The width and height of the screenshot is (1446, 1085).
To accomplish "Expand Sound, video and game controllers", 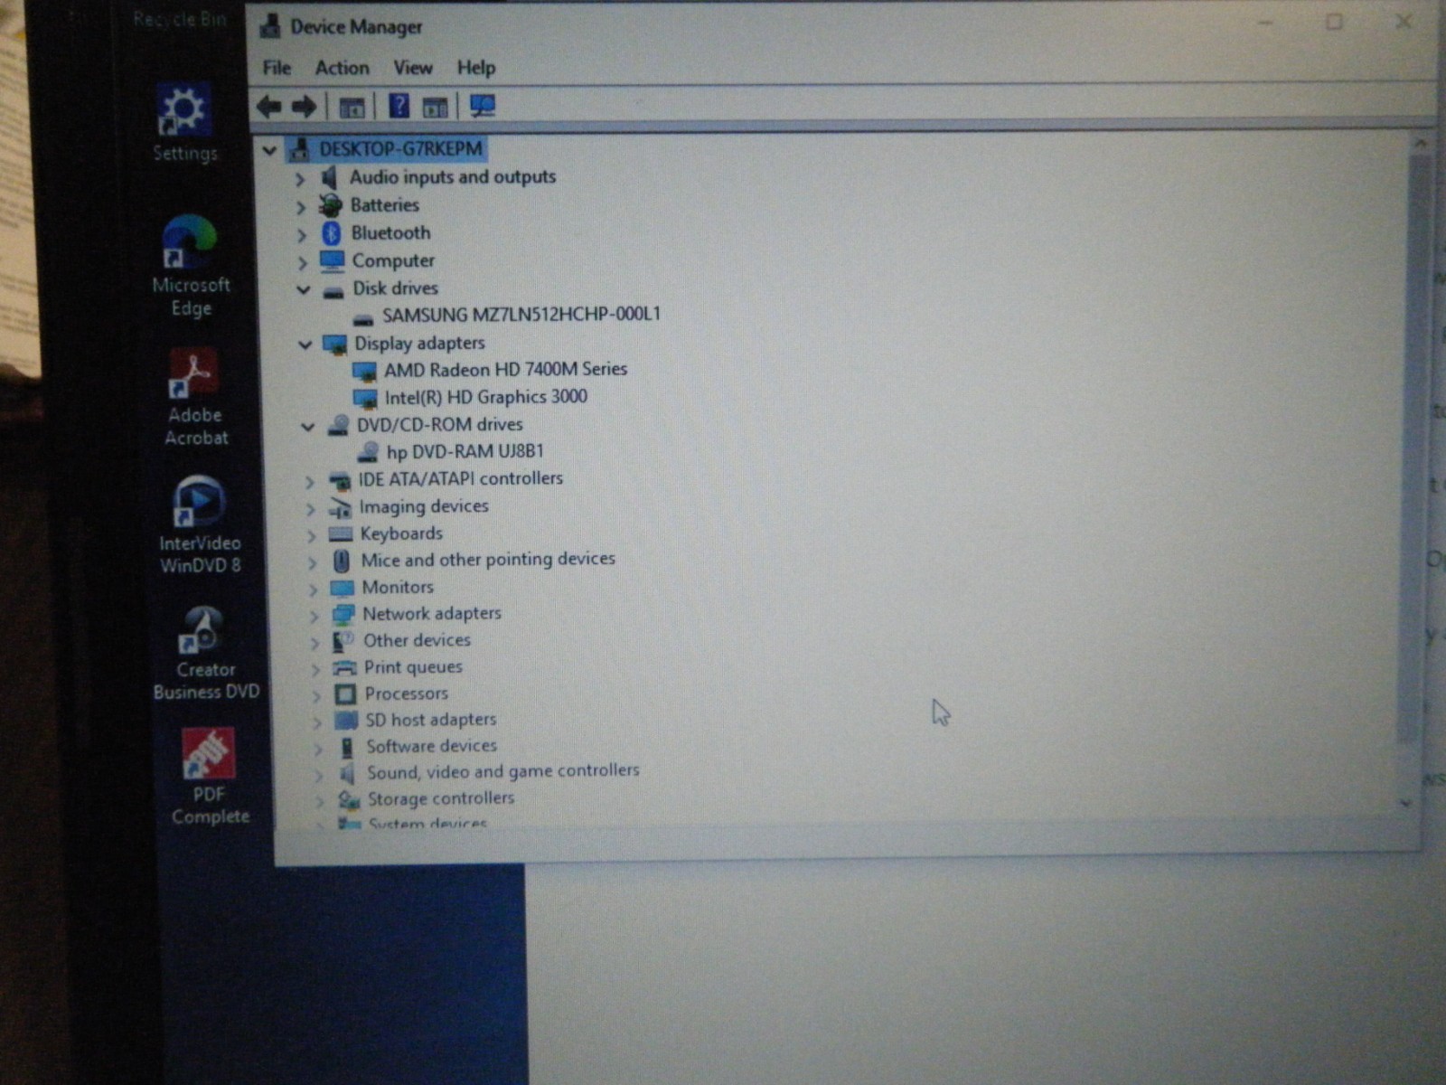I will (318, 775).
